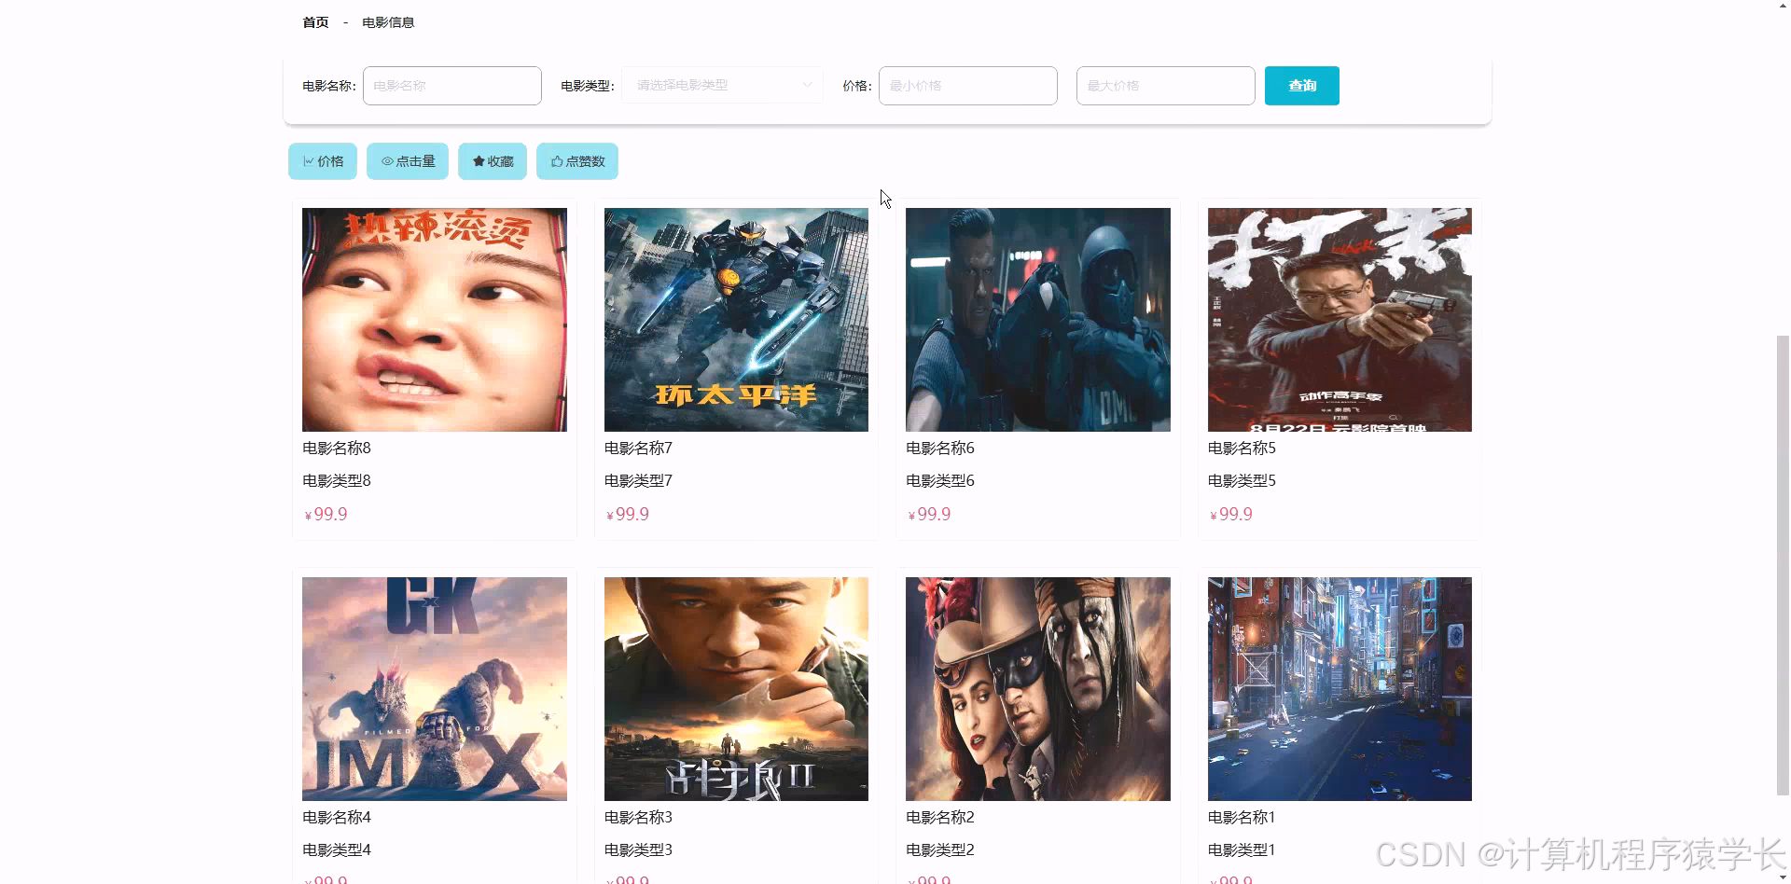Click the label 电影类型2
1791x884 pixels.
coord(940,850)
